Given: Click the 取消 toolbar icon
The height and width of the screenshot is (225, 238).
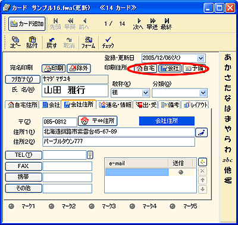Looking at the screenshot, I should 69,42.
